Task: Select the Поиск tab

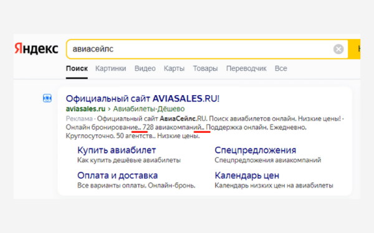Action: [77, 68]
